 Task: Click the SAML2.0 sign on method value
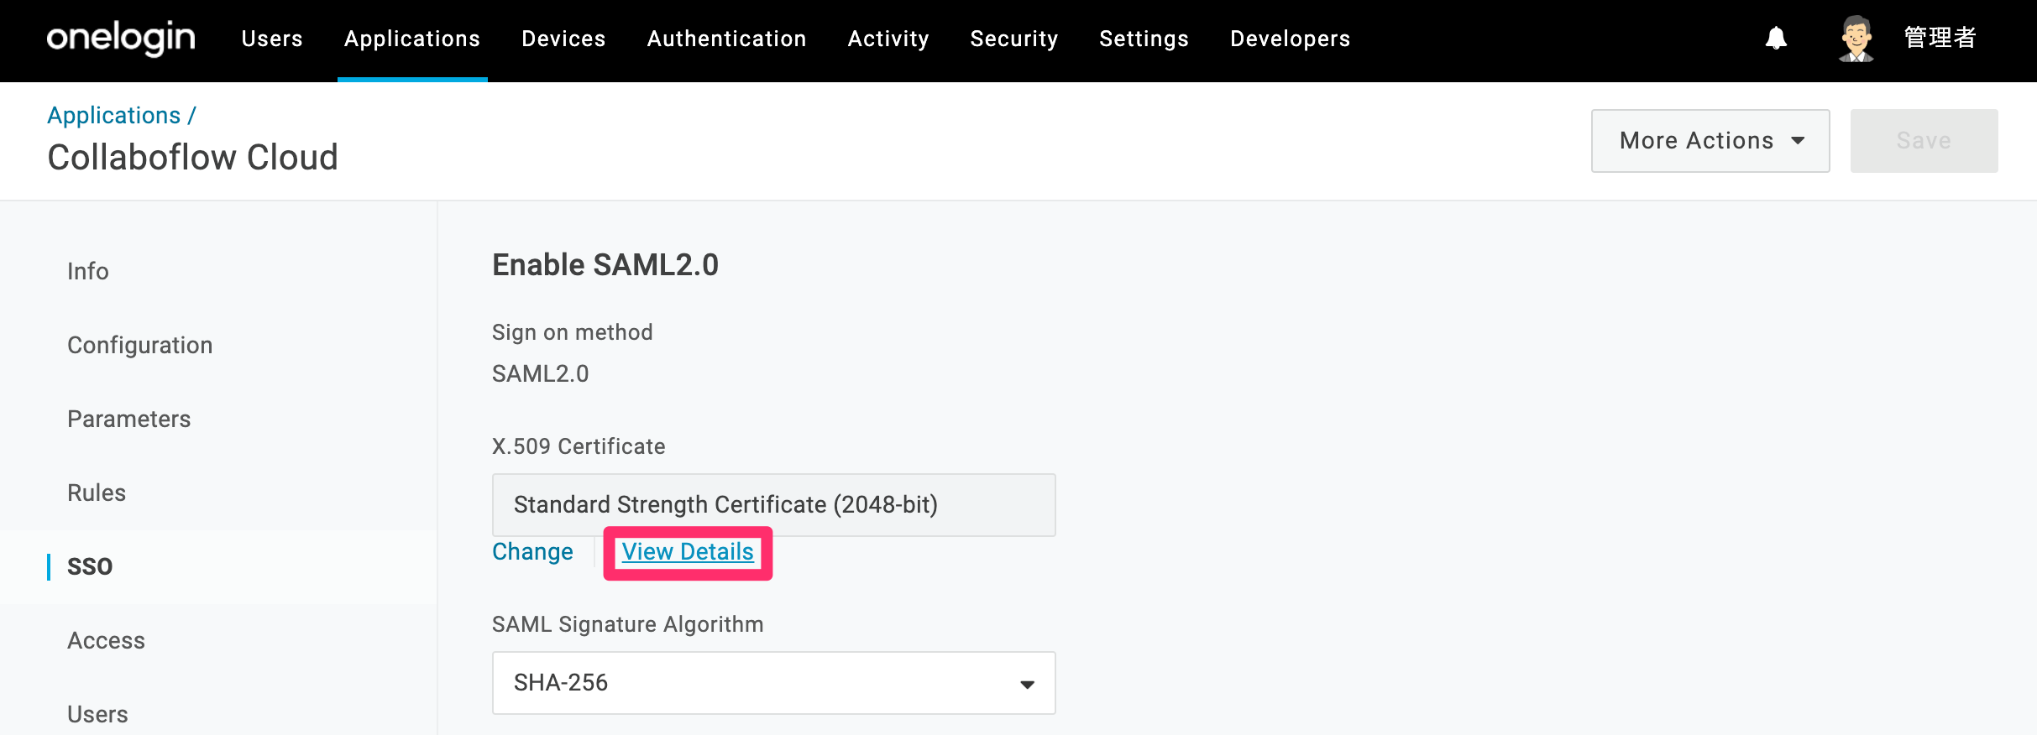(x=541, y=374)
